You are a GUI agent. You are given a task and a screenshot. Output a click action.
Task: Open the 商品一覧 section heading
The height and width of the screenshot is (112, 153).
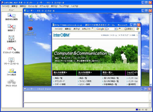tap(107, 72)
